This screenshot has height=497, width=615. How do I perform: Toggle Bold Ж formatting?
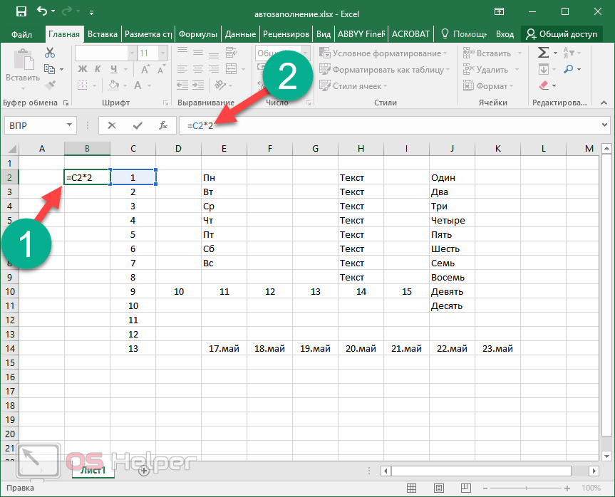click(83, 69)
